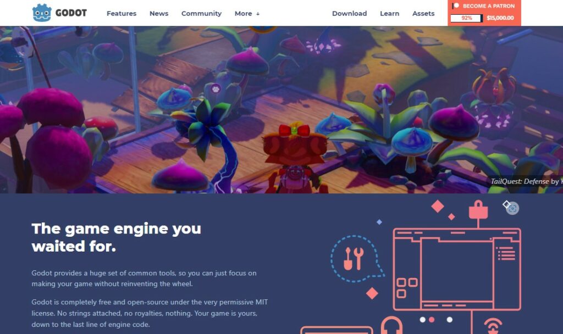The image size is (563, 334).
Task: Click the Download link
Action: tap(349, 13)
